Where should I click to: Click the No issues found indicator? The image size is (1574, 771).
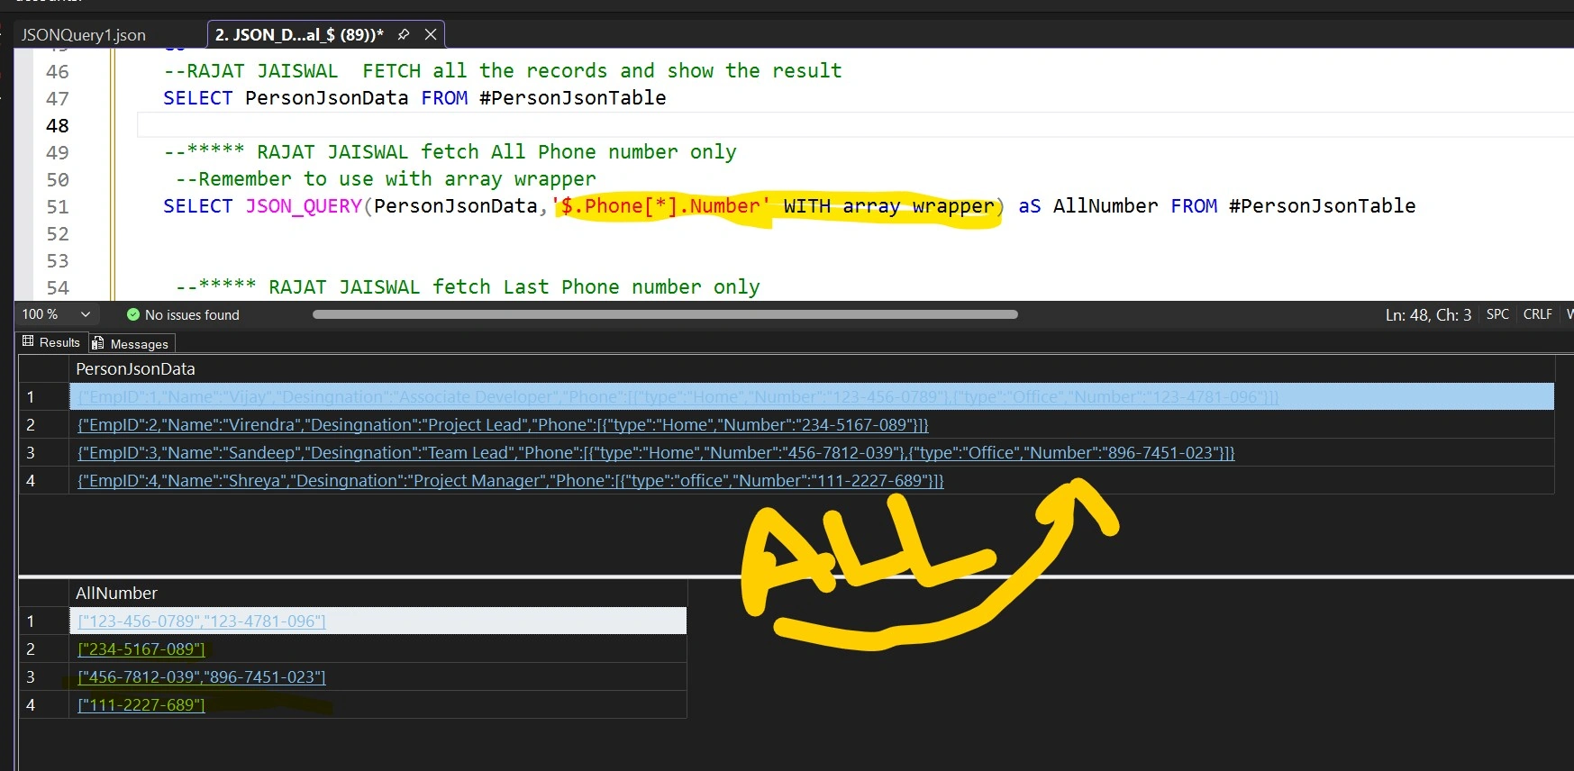point(183,314)
